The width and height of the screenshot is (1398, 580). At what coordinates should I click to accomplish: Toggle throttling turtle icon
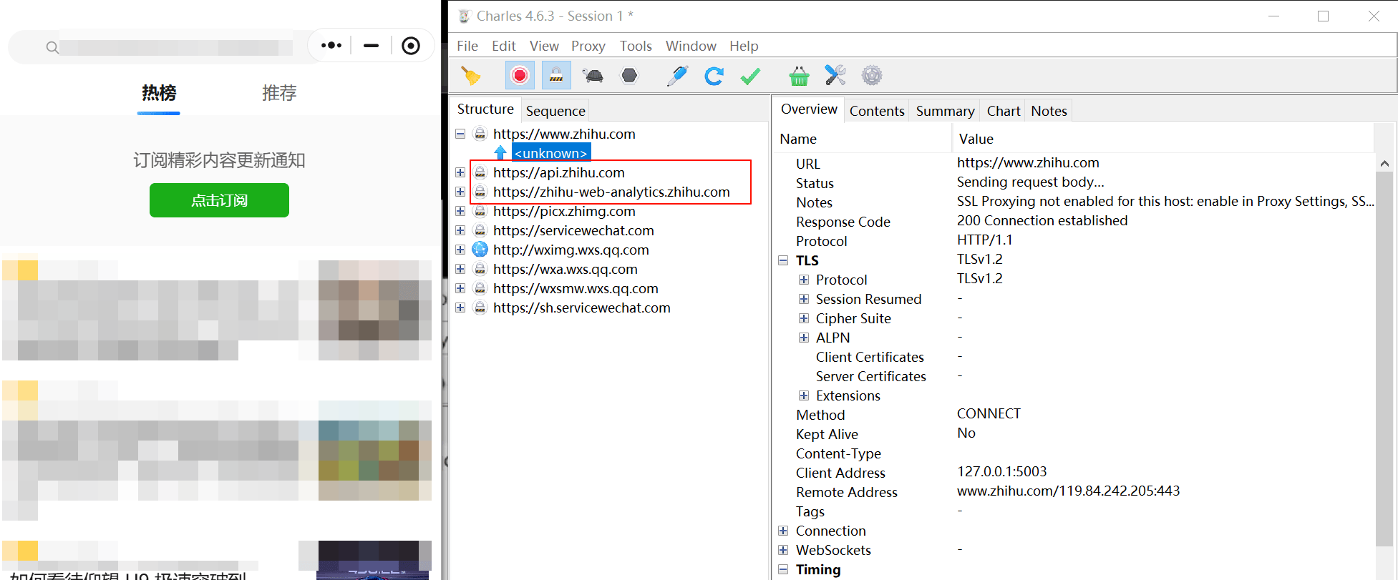(593, 75)
